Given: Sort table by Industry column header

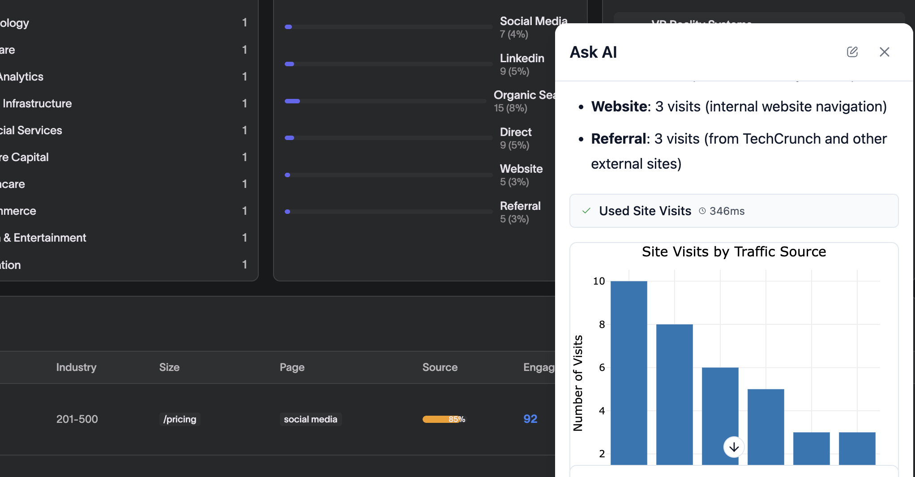Looking at the screenshot, I should 76,367.
